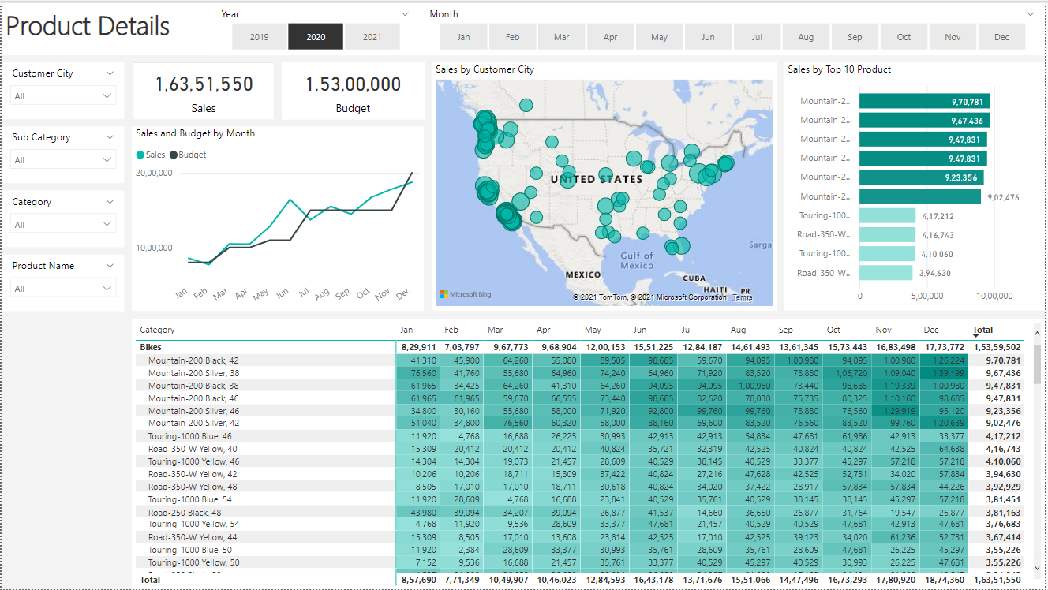Select row Touring-1000 Yellow, 54
This screenshot has height=590, width=1048.
[x=193, y=524]
